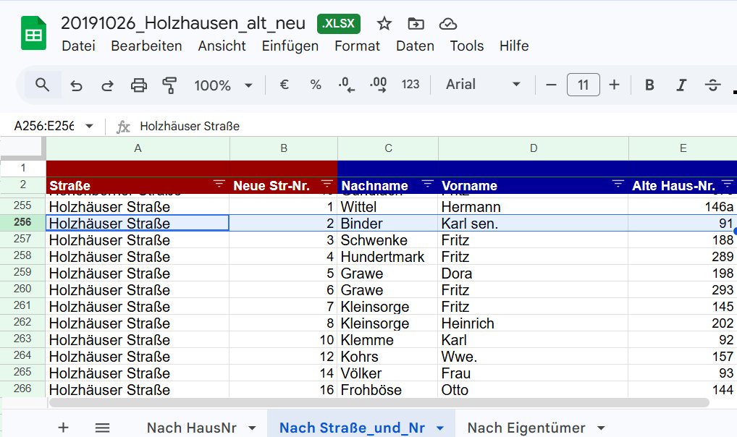Toggle bold formatting
The width and height of the screenshot is (737, 437).
tap(649, 85)
